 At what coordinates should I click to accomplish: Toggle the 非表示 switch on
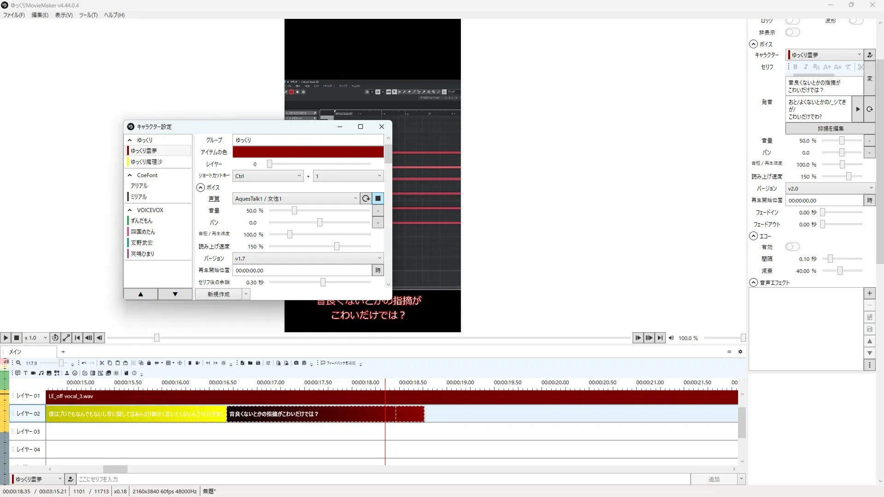coord(792,32)
